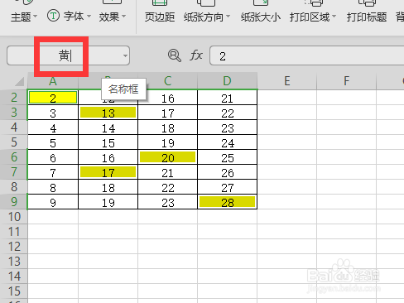Click cell with value 3
This screenshot has height=303, width=404.
coord(53,113)
